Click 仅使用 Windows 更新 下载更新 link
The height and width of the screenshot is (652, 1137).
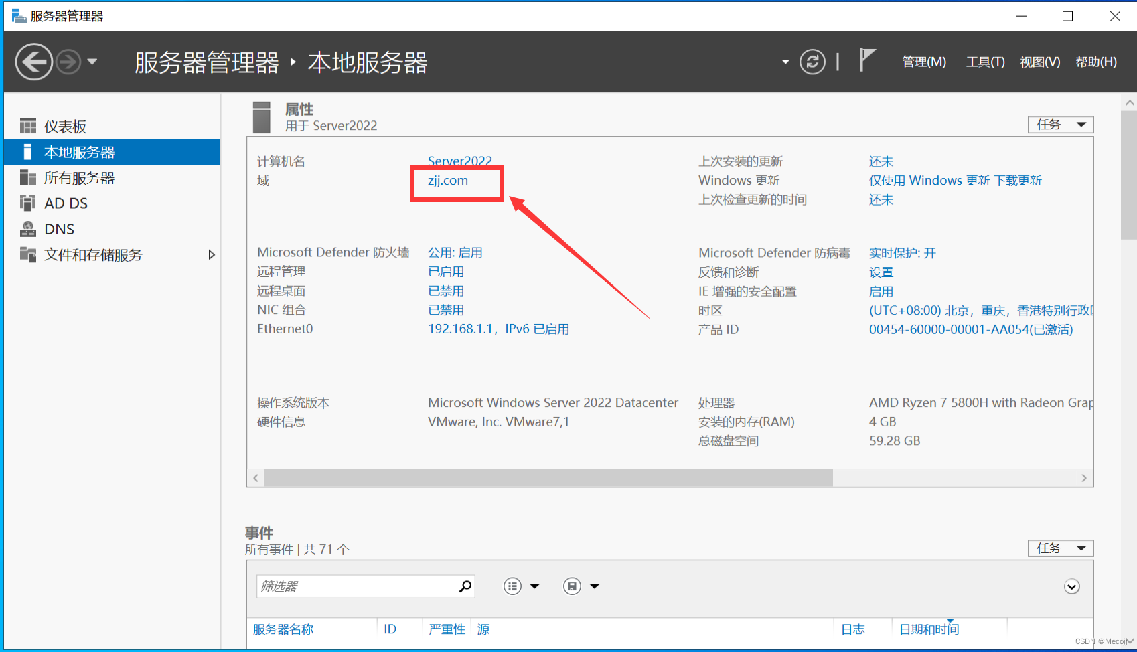coord(956,181)
